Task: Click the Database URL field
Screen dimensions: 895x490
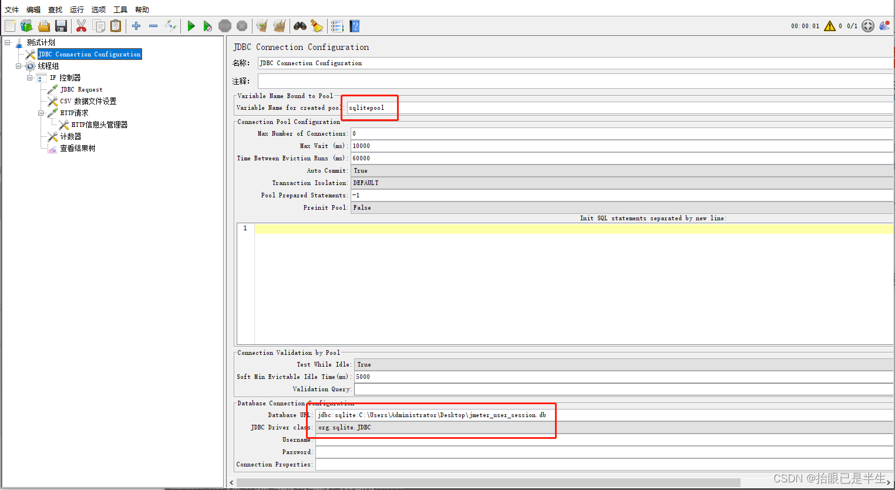Action: click(x=605, y=415)
